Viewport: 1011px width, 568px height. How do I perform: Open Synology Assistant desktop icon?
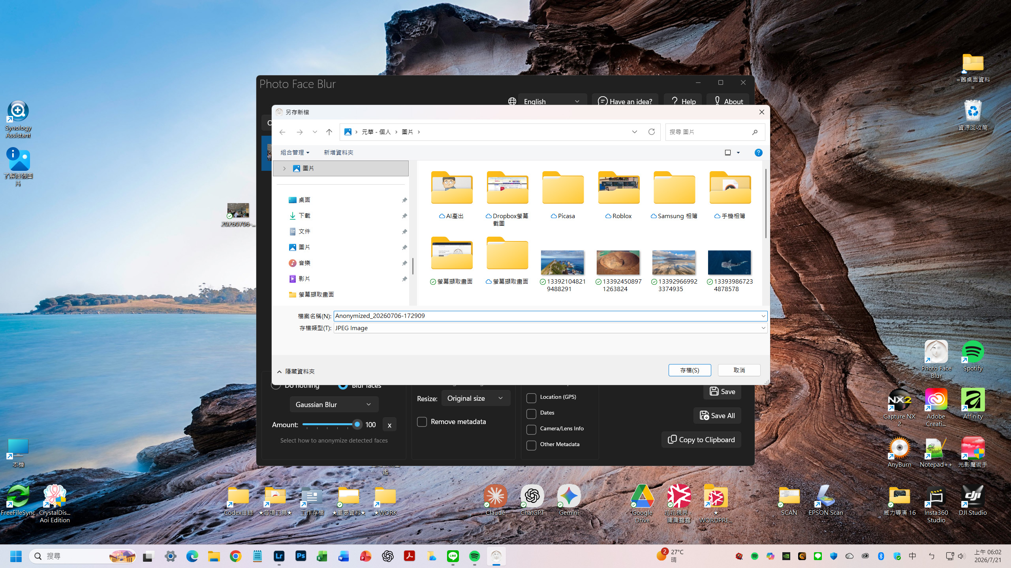pos(18,119)
